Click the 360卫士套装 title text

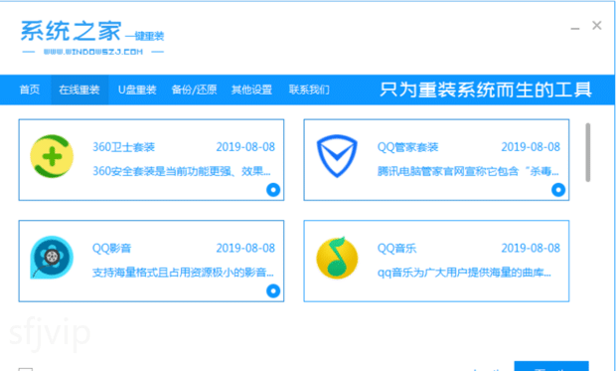click(124, 147)
